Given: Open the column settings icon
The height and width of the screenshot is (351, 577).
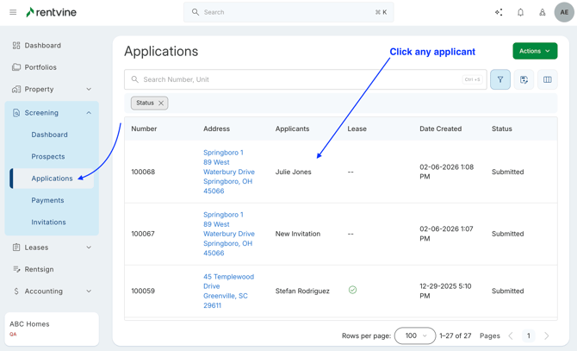Looking at the screenshot, I should (x=547, y=79).
